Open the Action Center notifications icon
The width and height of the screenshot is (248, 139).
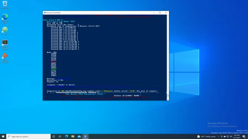point(244,136)
